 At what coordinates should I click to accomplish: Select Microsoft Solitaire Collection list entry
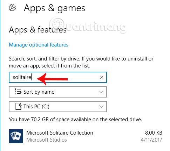coord(86,136)
